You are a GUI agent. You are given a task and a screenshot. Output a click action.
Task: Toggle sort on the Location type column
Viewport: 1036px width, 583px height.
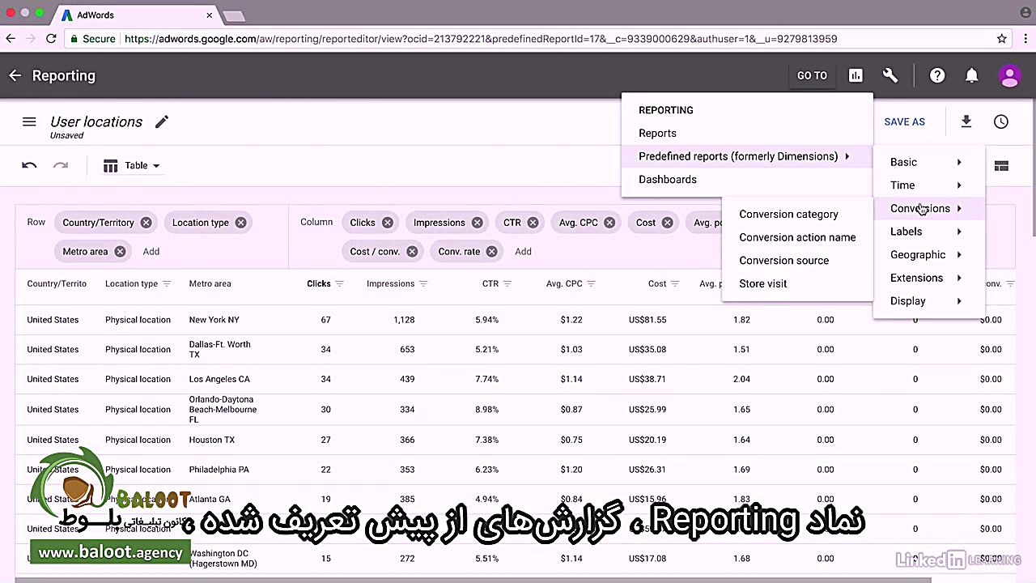click(x=167, y=283)
